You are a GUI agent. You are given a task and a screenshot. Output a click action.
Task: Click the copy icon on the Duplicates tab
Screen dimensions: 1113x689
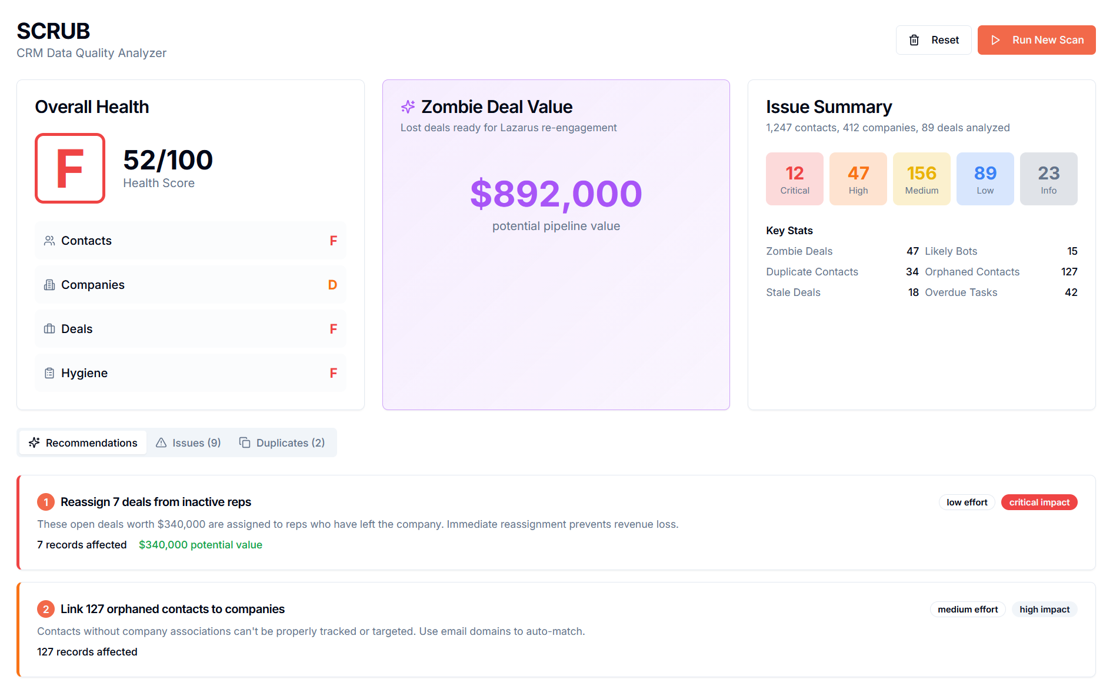(x=244, y=442)
